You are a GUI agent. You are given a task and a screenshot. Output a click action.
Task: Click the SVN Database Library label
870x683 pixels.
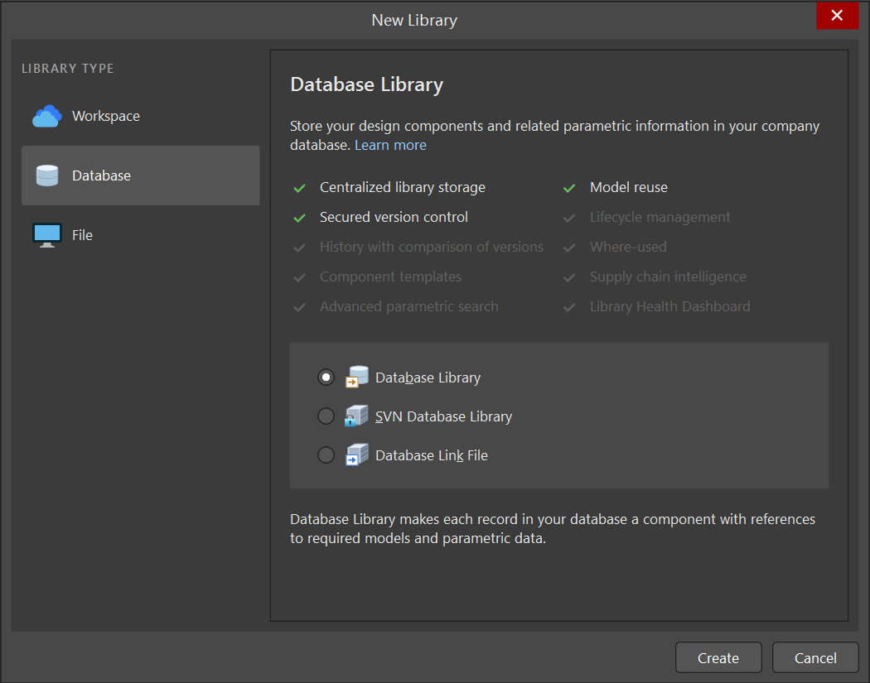443,416
